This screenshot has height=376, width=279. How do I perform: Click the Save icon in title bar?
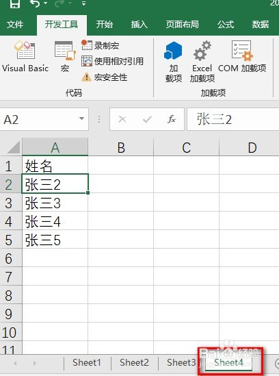tap(15, 4)
